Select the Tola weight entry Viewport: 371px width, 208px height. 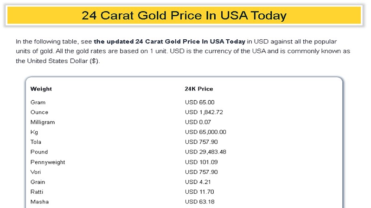point(37,142)
